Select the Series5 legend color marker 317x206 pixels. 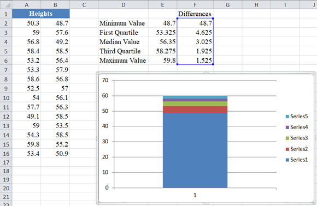[x=287, y=117]
